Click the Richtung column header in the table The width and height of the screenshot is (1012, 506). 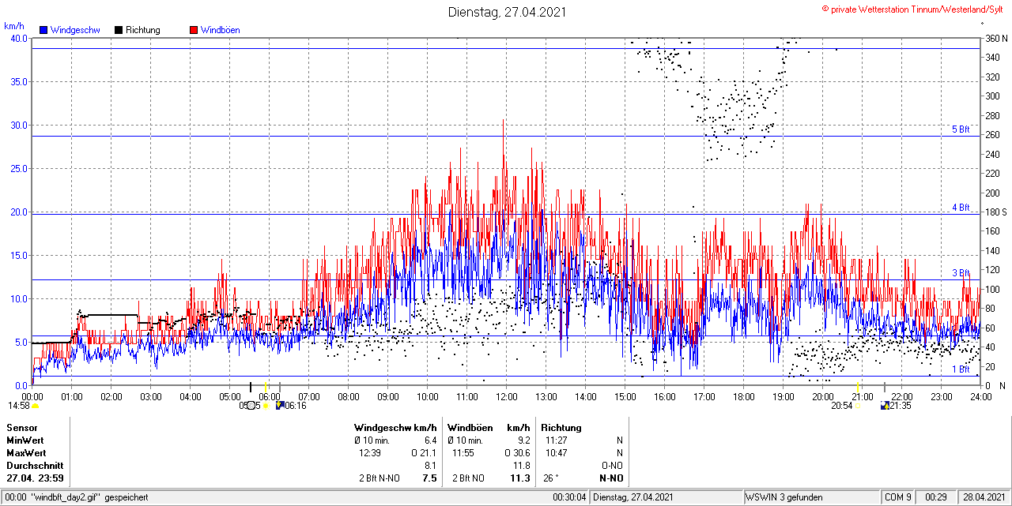tap(561, 428)
